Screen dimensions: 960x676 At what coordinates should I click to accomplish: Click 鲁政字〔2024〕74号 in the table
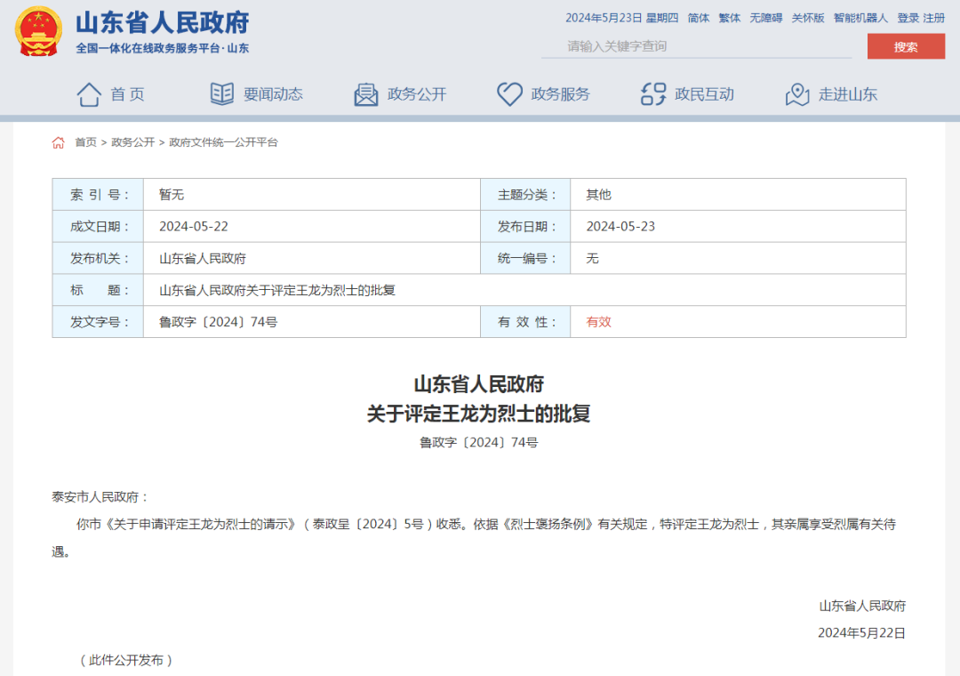click(x=218, y=322)
